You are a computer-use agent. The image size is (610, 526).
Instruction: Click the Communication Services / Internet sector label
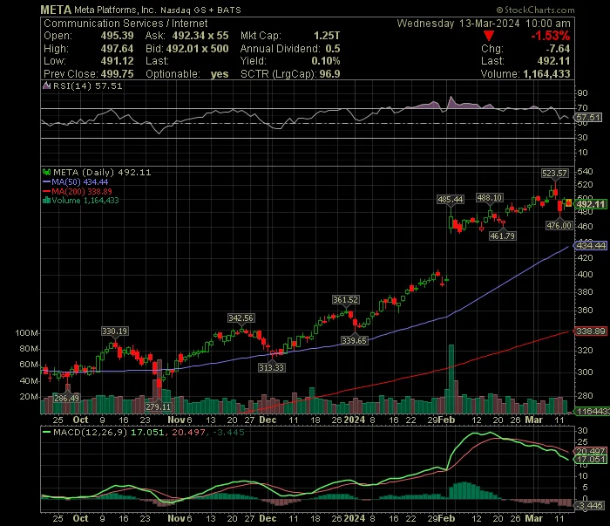point(125,24)
